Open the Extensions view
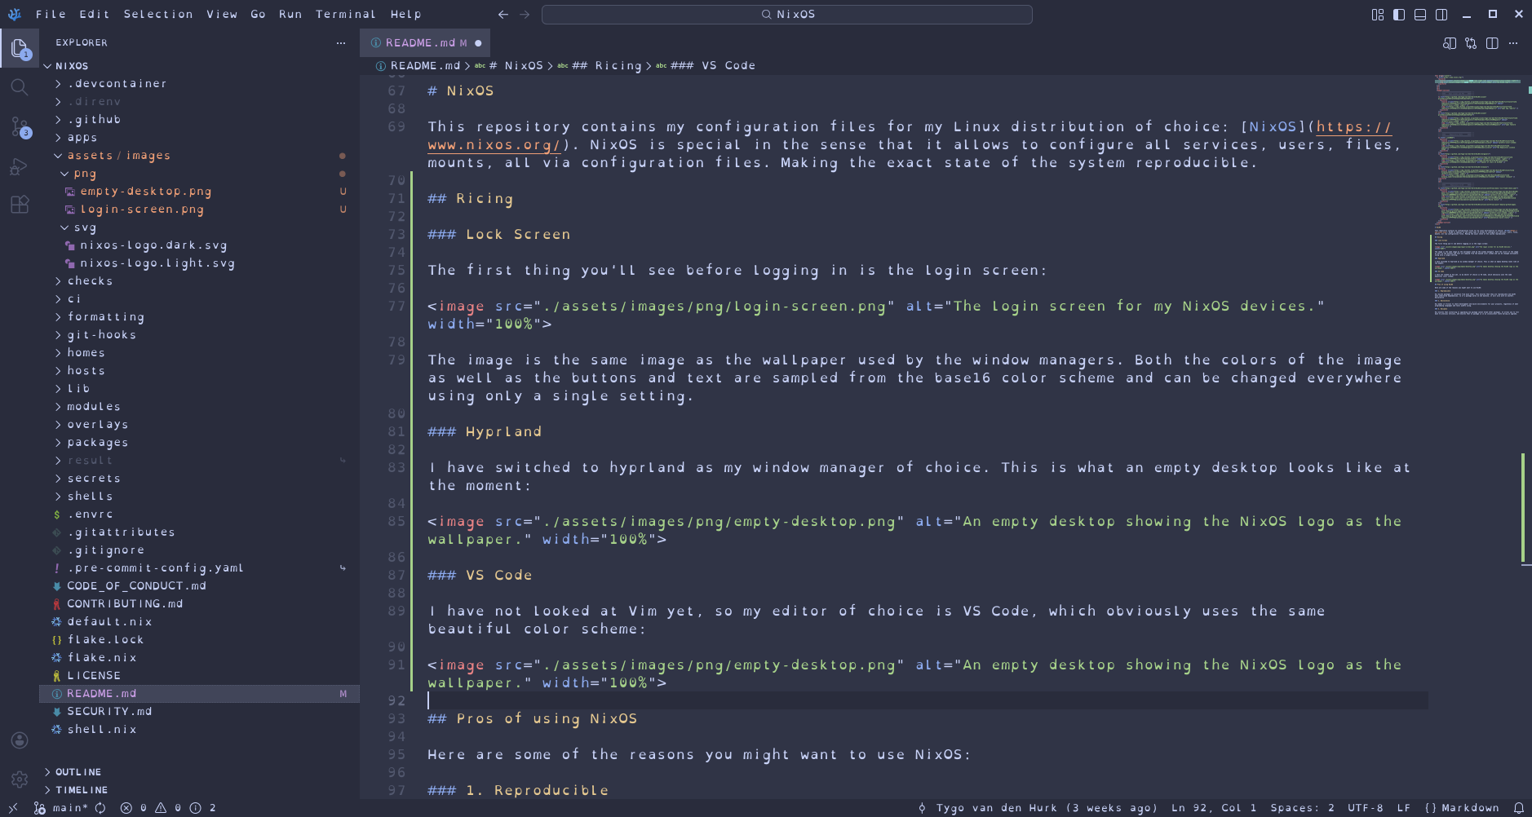Screen dimensions: 1532x817 click(x=20, y=205)
